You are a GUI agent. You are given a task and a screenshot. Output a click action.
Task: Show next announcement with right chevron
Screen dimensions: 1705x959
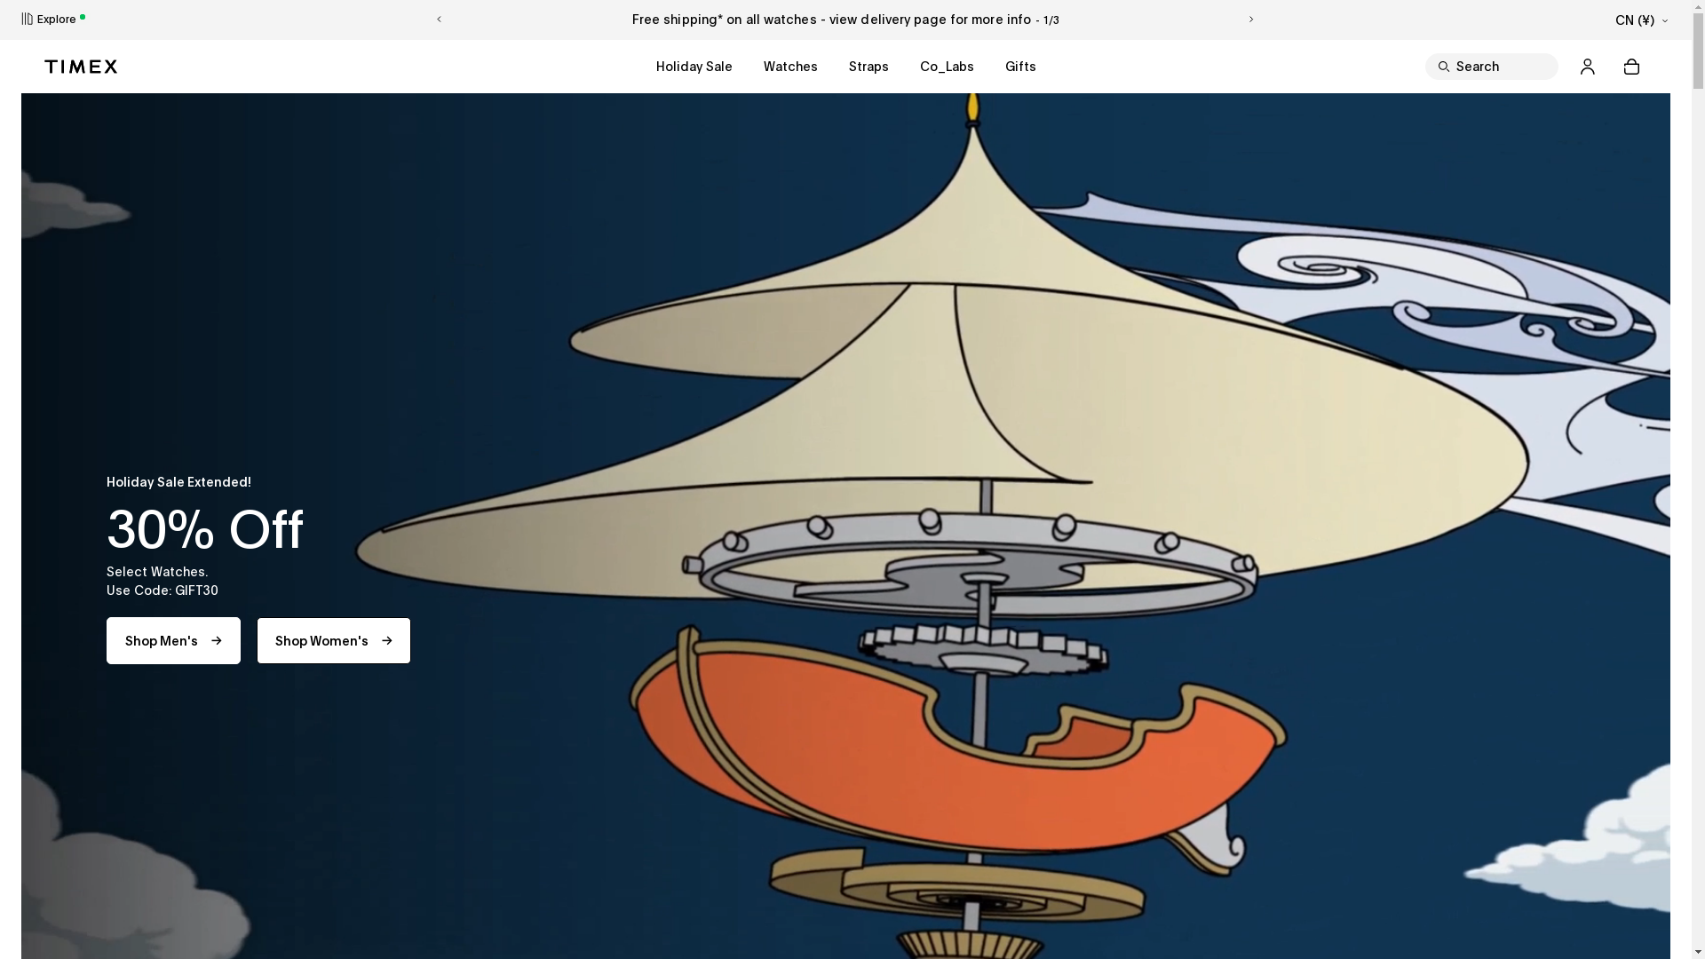(1251, 20)
